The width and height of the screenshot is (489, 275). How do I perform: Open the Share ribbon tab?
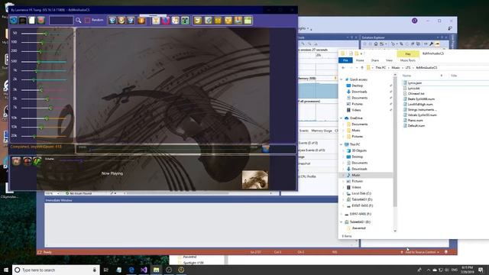[x=375, y=60]
